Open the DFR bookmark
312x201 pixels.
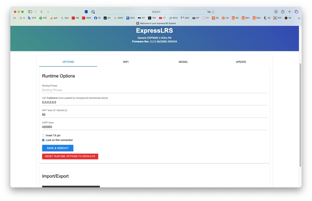277,18
